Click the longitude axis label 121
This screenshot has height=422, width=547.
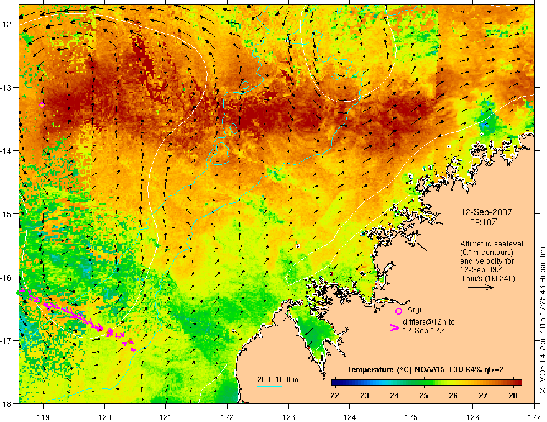click(166, 417)
